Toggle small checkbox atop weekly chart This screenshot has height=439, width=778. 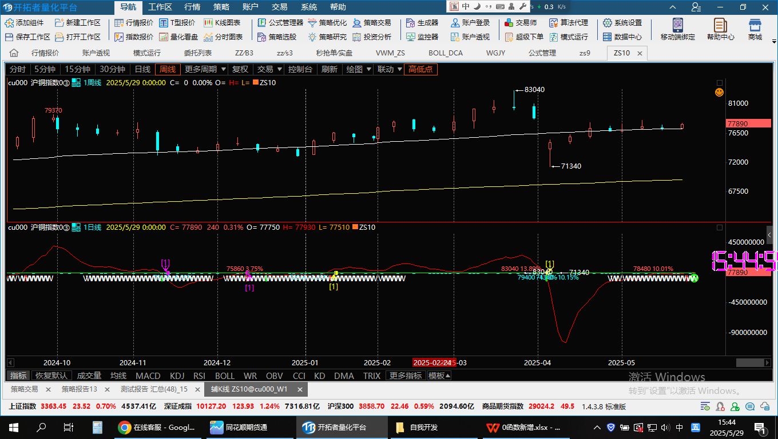[720, 83]
